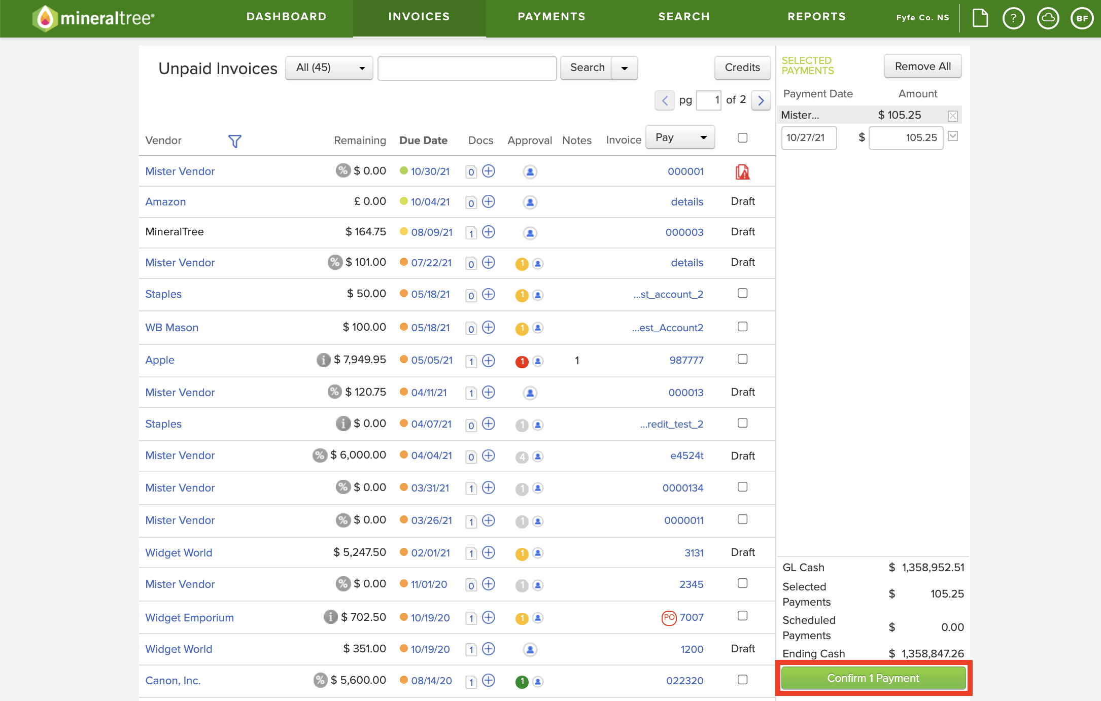Image resolution: width=1101 pixels, height=701 pixels.
Task: Open the Invoices tab
Action: [419, 17]
